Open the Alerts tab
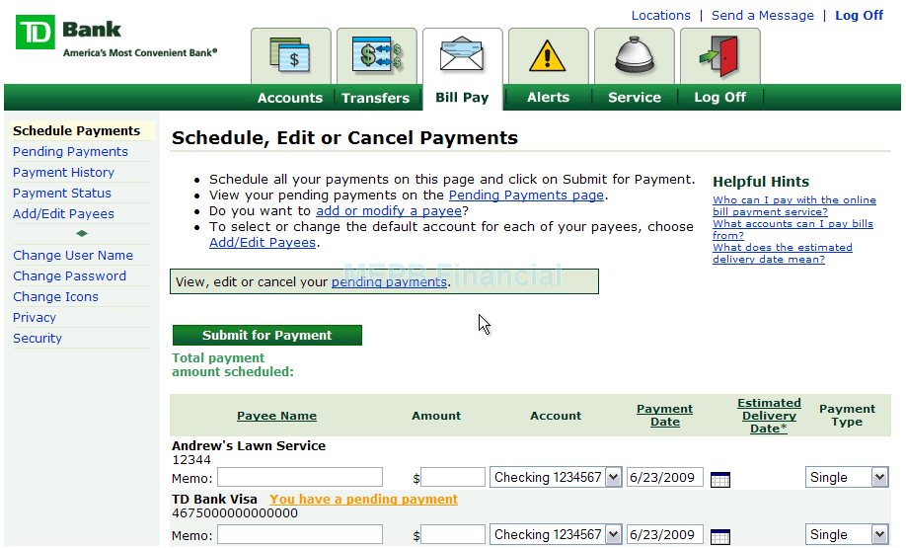This screenshot has height=548, width=906. 548,97
